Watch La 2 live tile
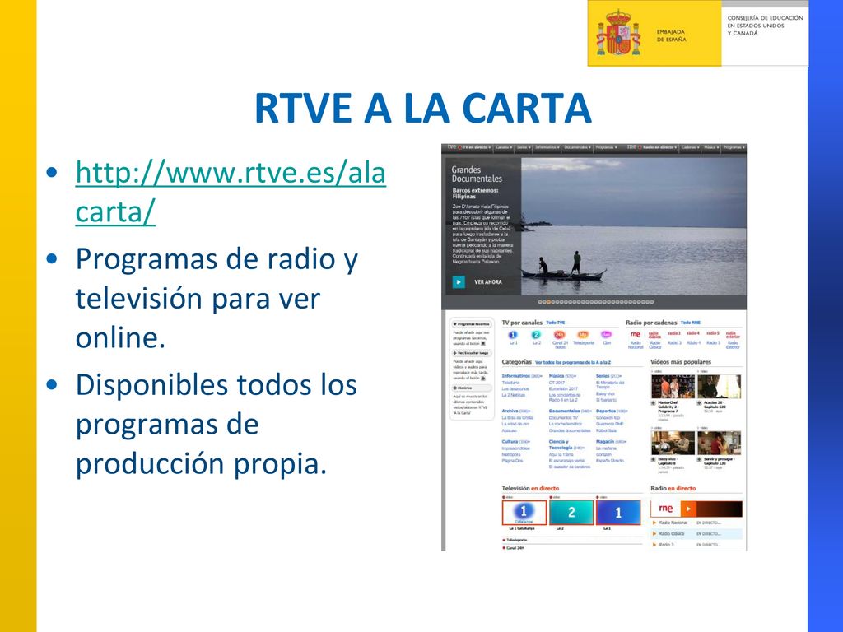 571,512
